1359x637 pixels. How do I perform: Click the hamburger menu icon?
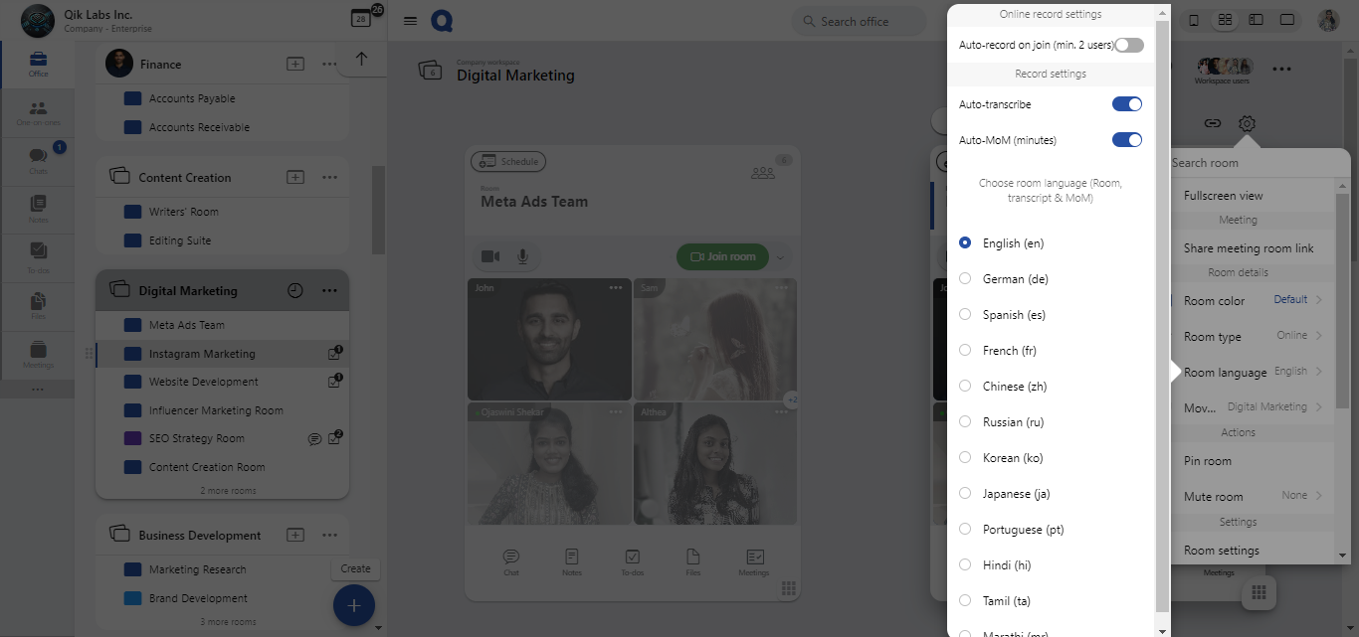click(410, 21)
